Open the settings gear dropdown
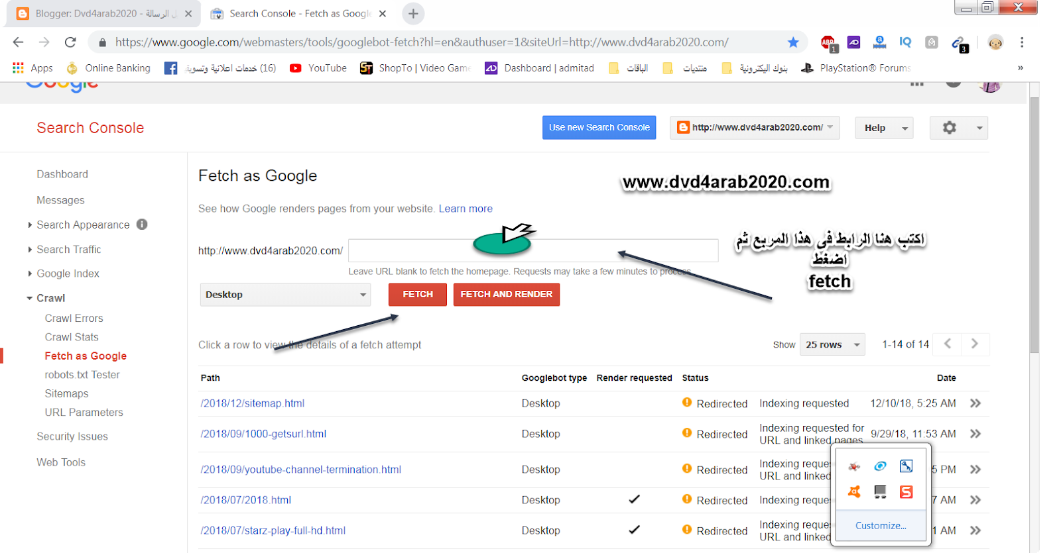 959,128
